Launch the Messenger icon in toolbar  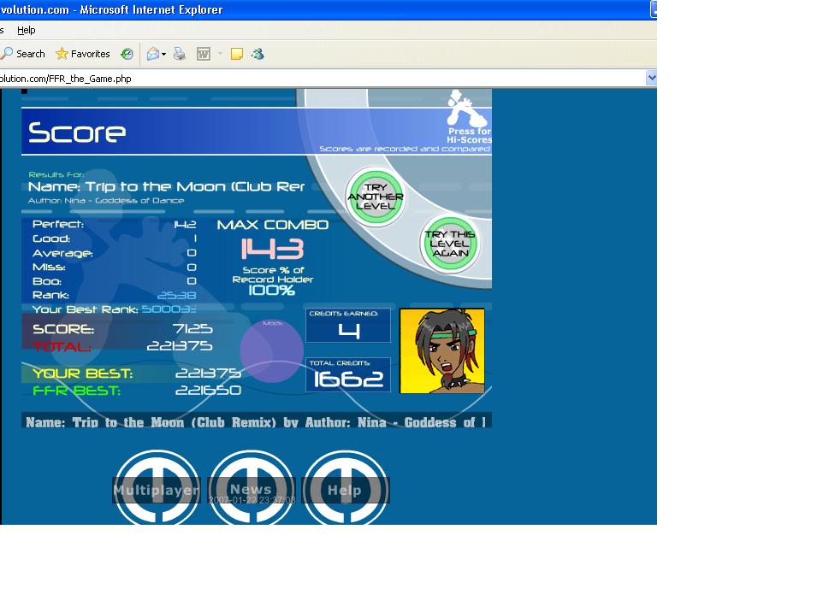(x=258, y=54)
